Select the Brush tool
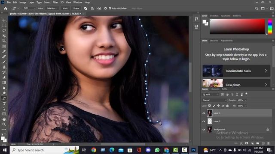275x154 pixels. [x=4, y=62]
